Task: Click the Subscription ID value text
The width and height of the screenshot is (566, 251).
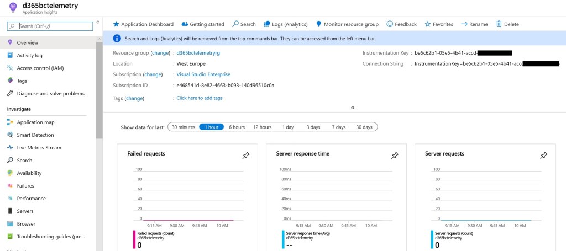Action: click(x=226, y=86)
